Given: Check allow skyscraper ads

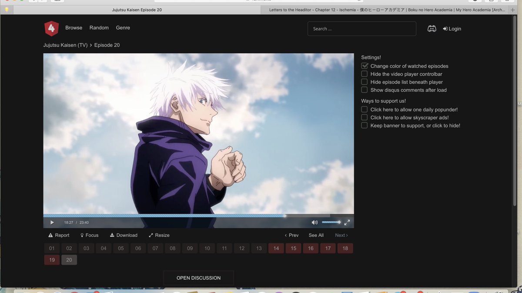Looking at the screenshot, I should coord(365,118).
